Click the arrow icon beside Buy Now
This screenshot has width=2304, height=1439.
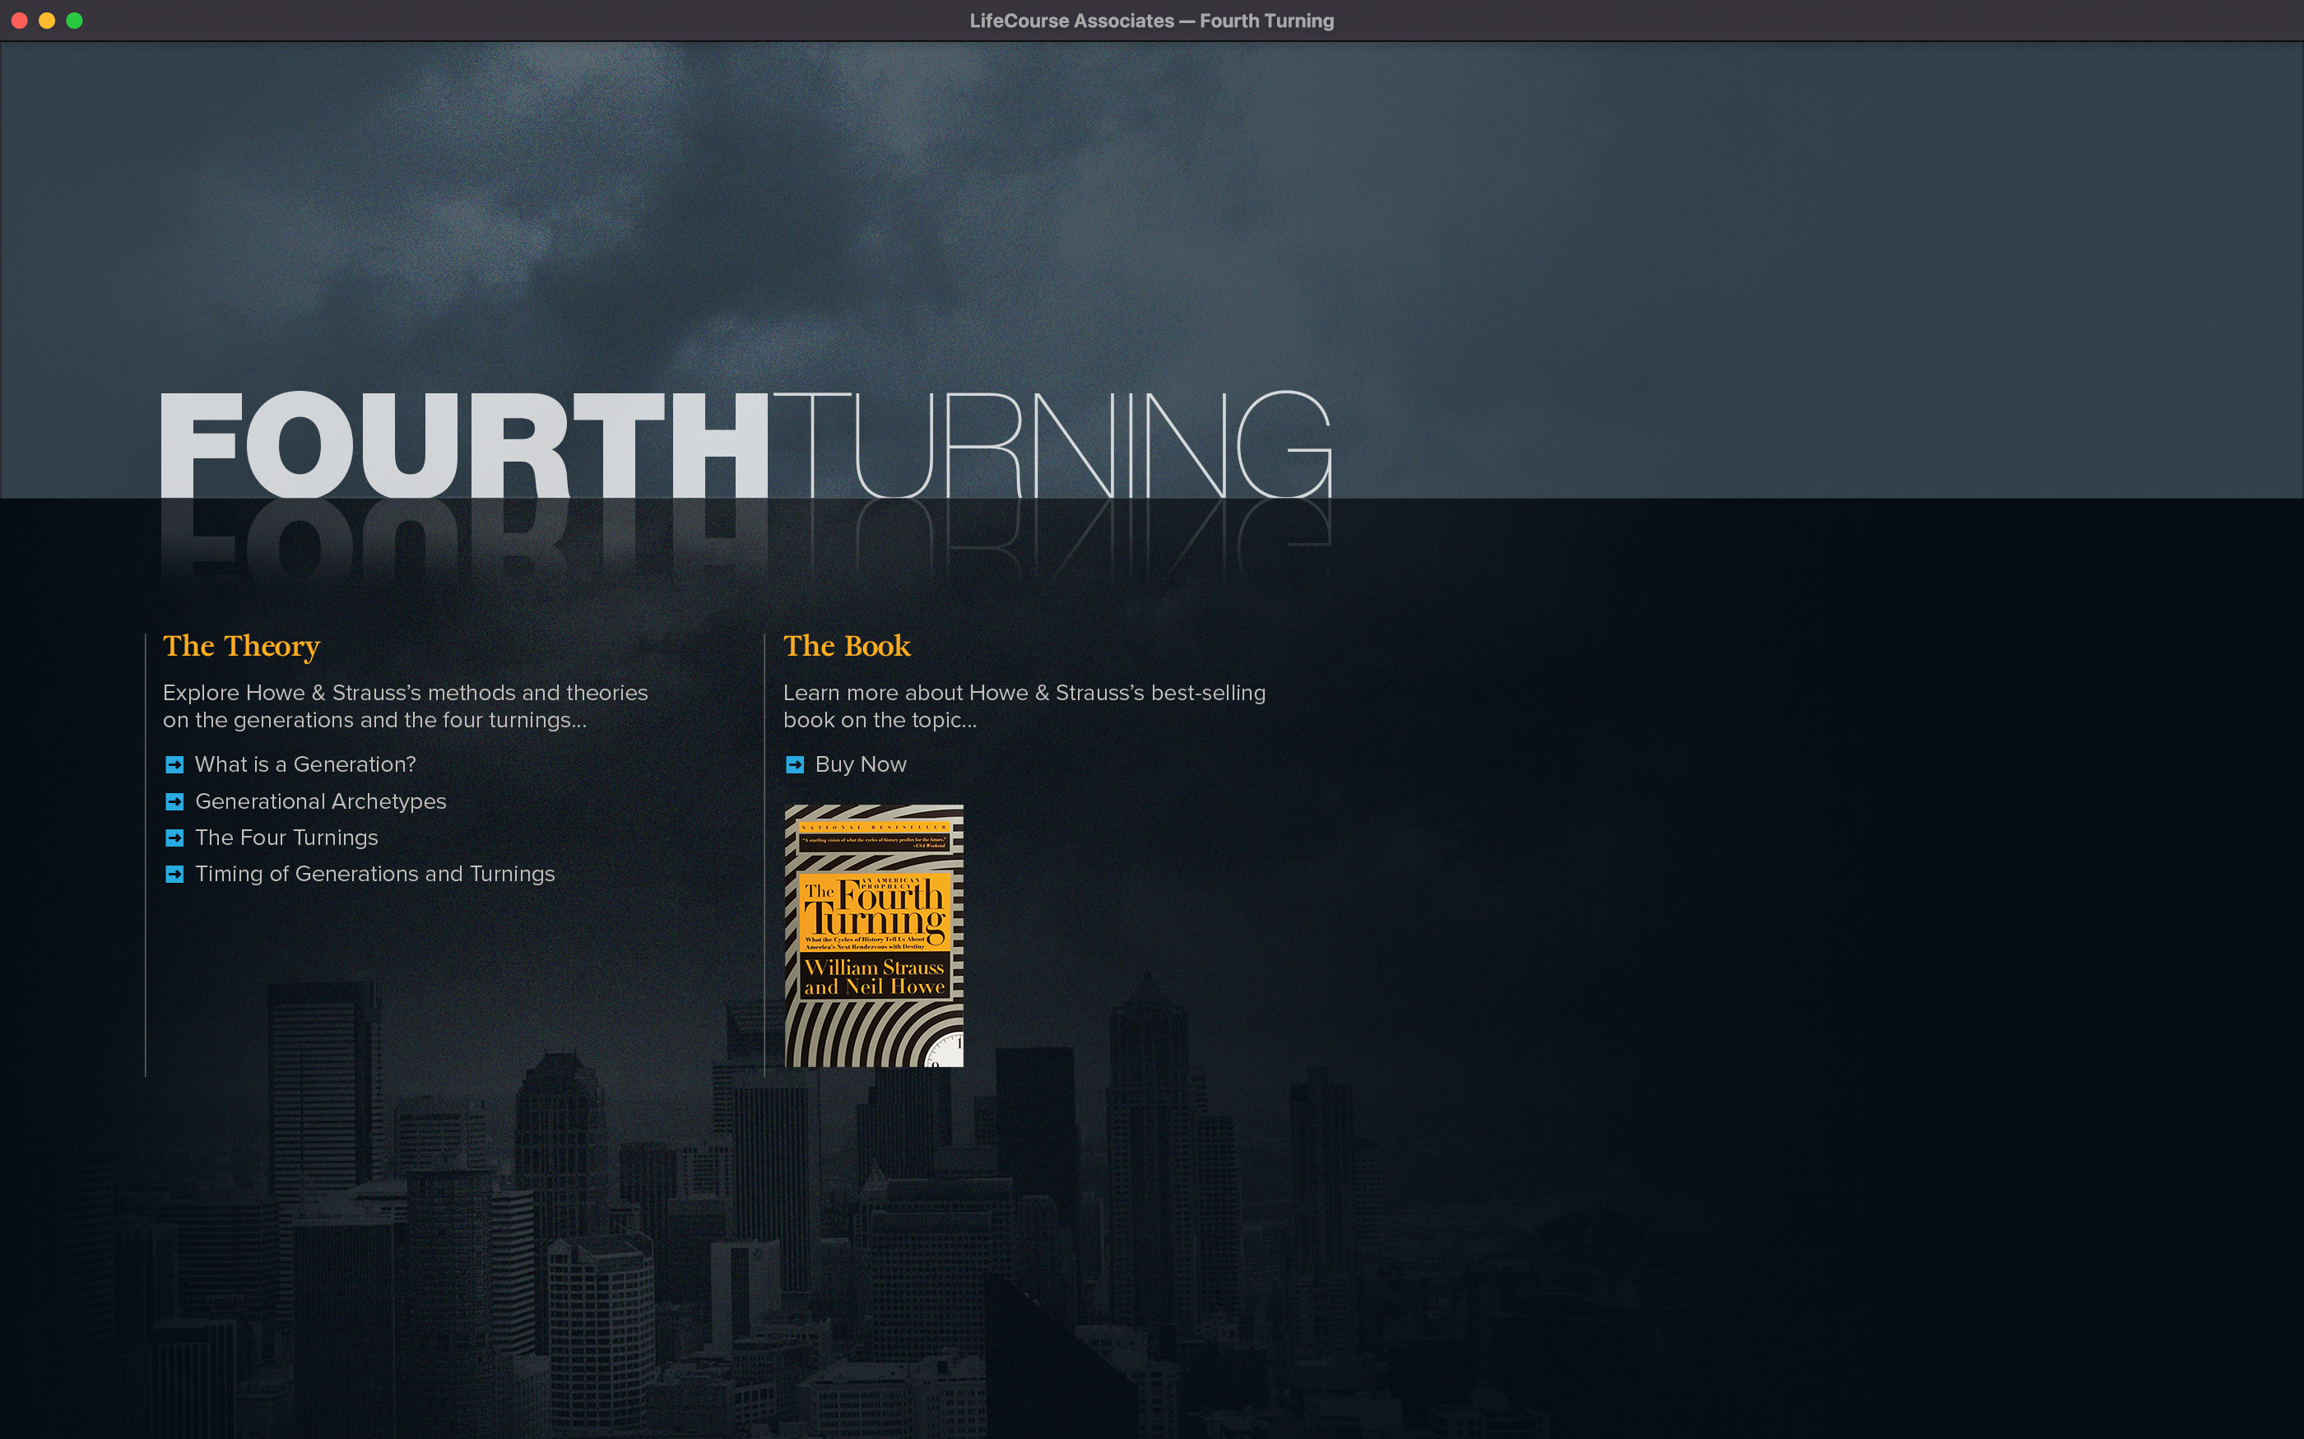pyautogui.click(x=795, y=764)
